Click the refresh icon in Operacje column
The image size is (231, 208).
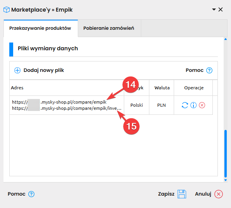tap(185, 105)
